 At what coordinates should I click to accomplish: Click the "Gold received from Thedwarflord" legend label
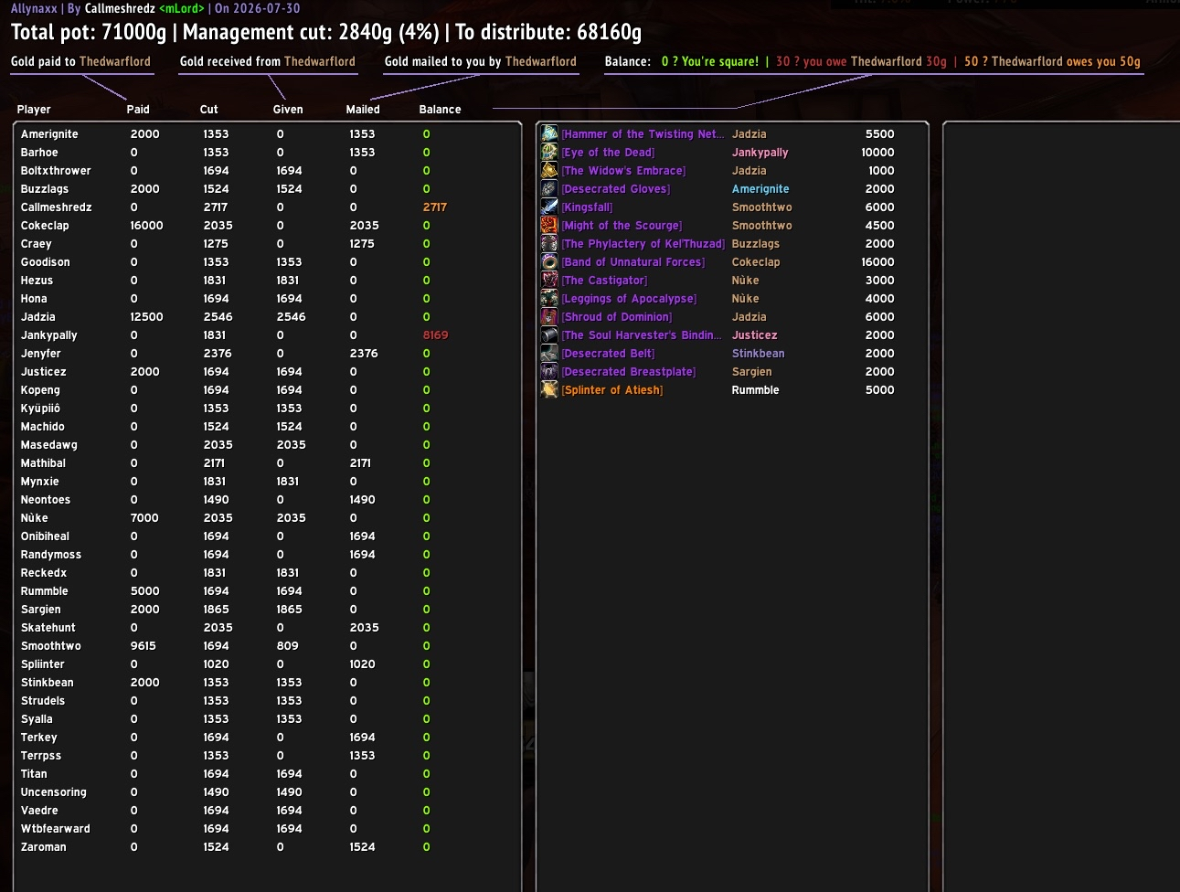(268, 61)
